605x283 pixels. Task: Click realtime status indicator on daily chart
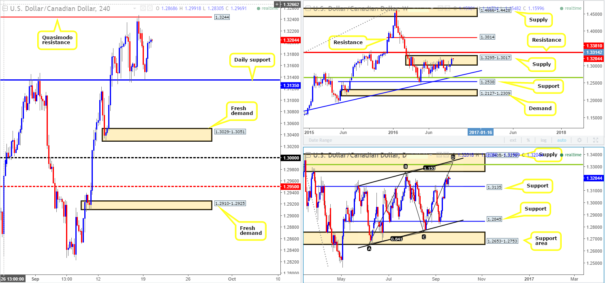(571, 155)
